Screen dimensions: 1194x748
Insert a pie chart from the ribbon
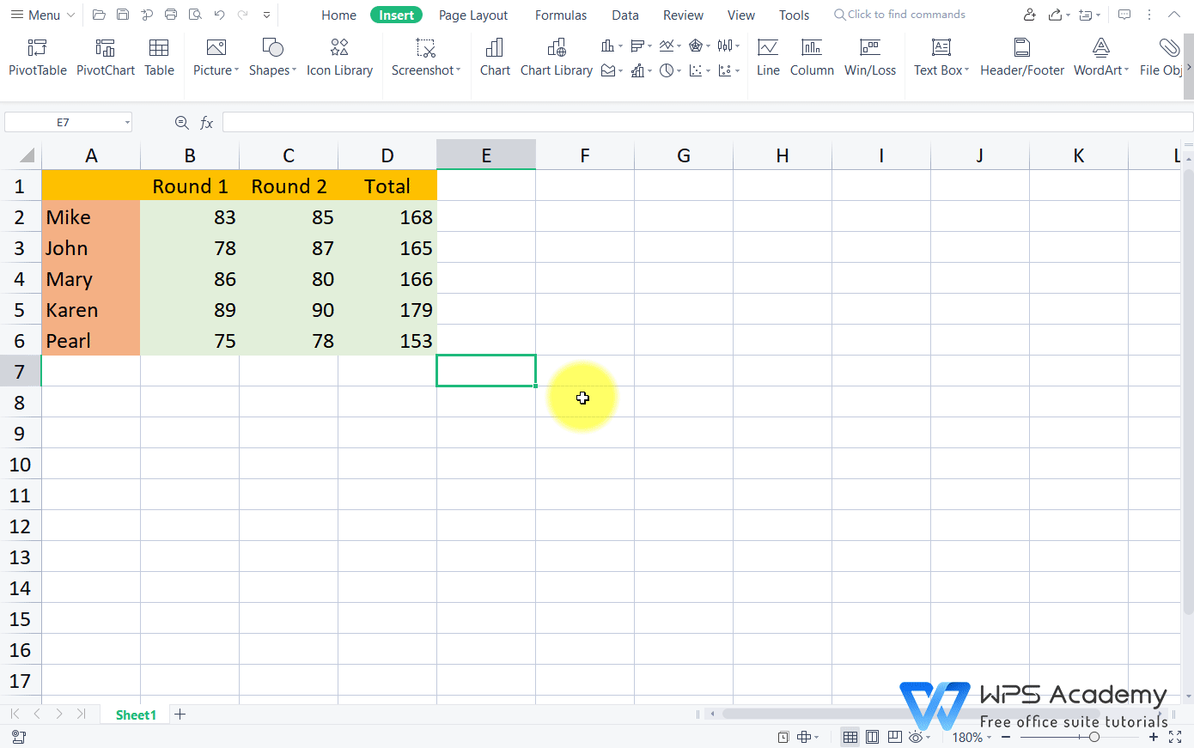click(667, 70)
